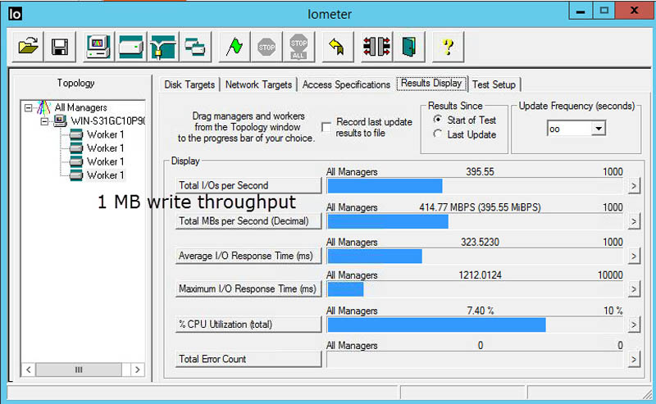Click the 323.5230 response time value
Screen dimensions: 656x404
(480, 242)
